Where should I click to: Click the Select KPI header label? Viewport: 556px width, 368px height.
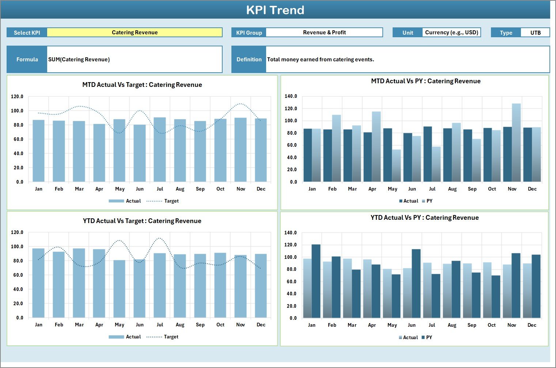pyautogui.click(x=27, y=32)
